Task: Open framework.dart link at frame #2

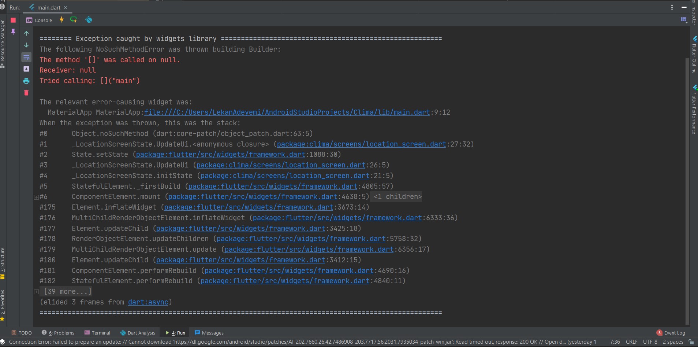Action: pos(221,155)
